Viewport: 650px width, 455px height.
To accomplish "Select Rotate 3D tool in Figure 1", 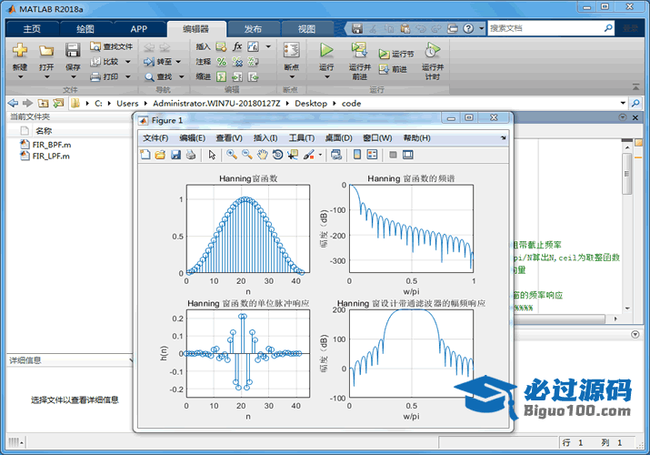I will [278, 155].
